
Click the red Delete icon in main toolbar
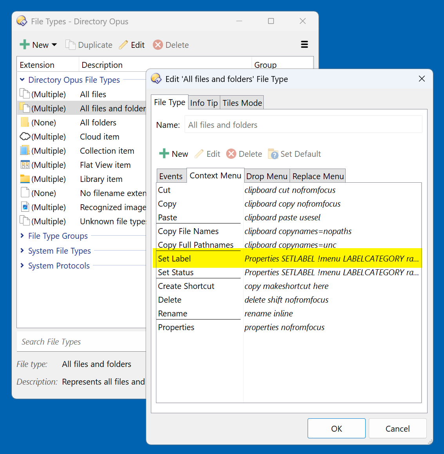coord(158,45)
